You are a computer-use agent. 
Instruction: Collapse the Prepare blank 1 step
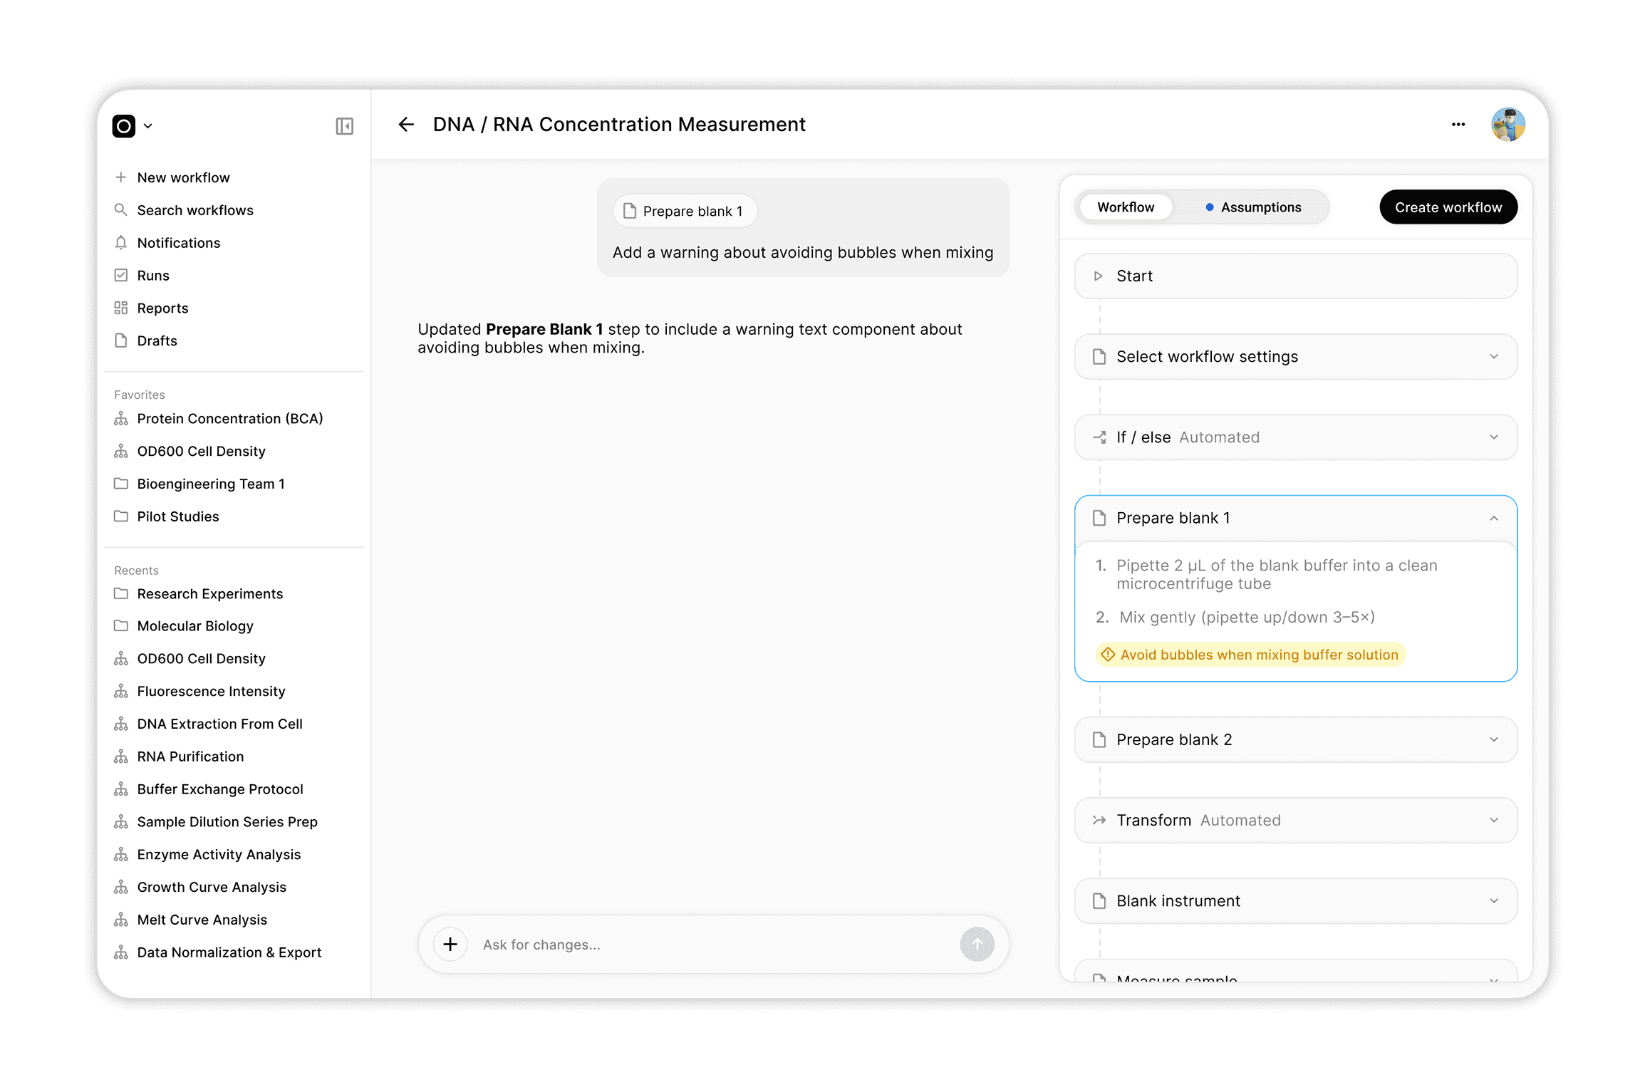1494,519
